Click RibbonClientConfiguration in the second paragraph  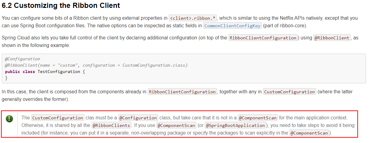pyautogui.click(x=263, y=38)
